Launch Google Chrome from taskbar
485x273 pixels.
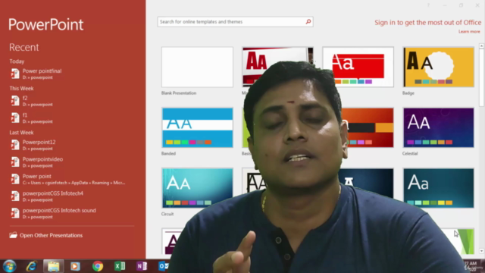click(98, 266)
